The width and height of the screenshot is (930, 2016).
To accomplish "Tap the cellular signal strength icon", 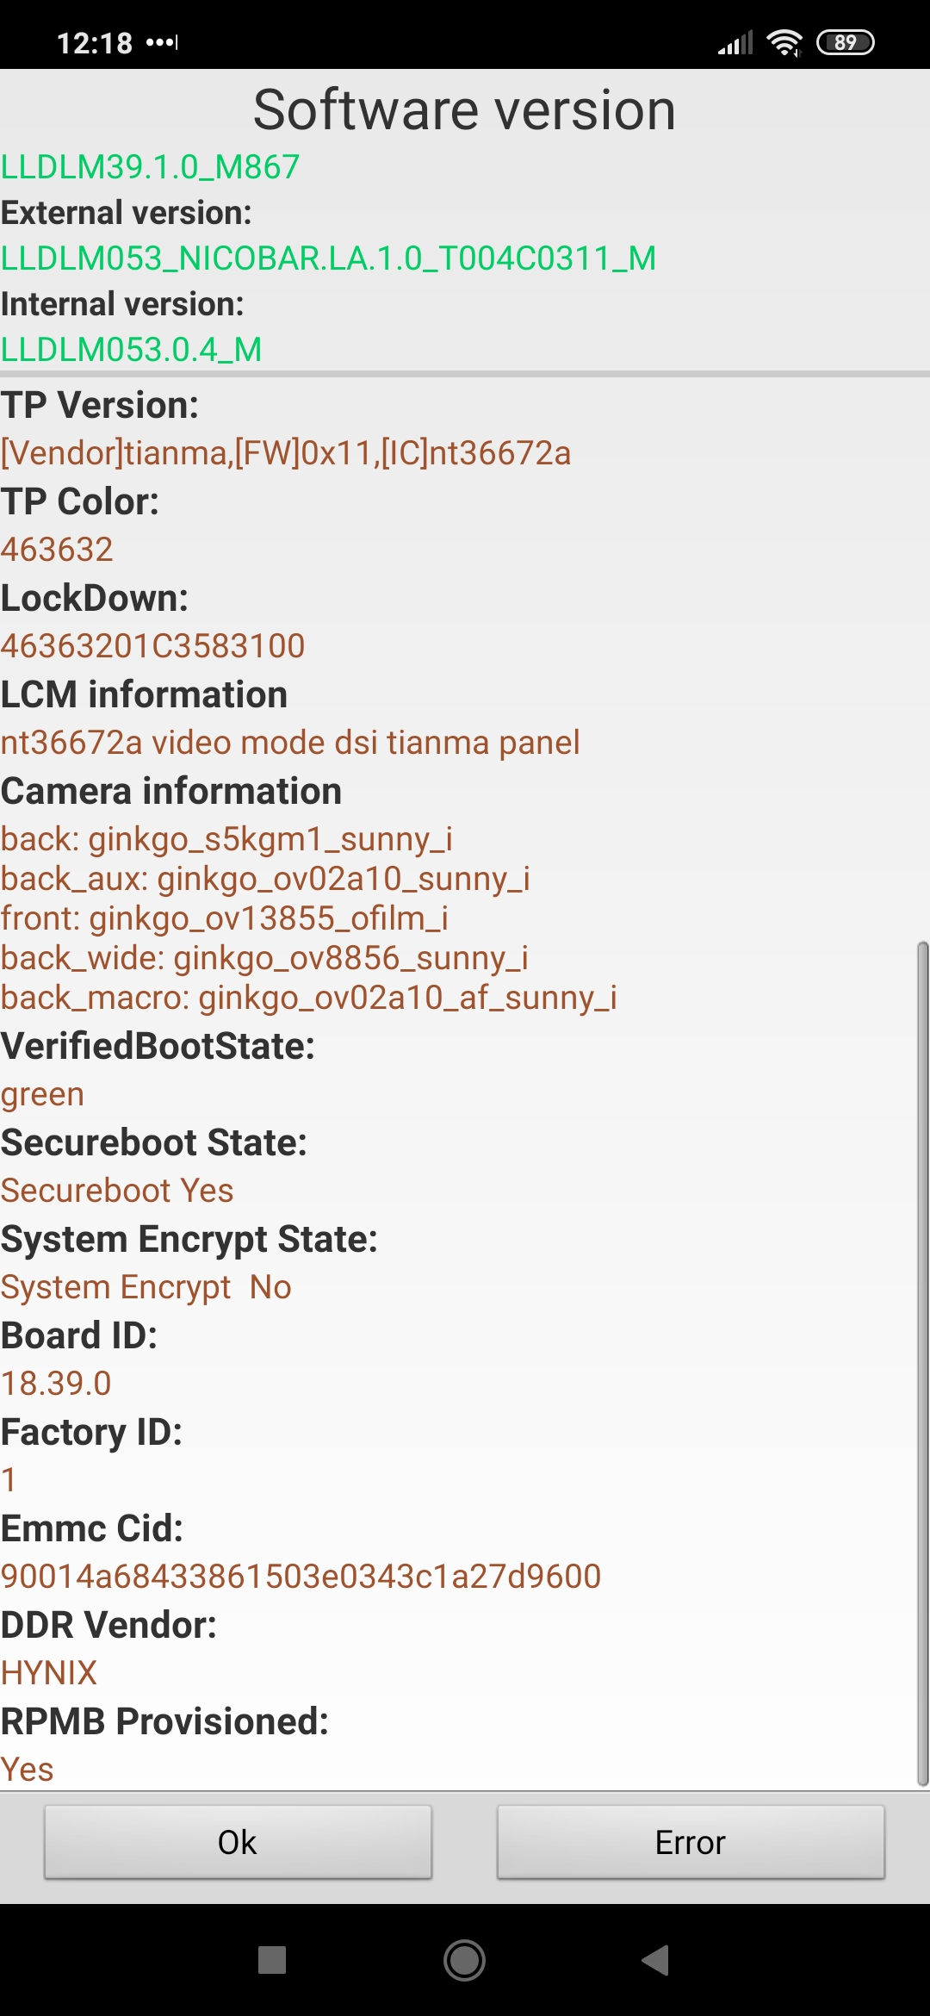I will [x=735, y=42].
